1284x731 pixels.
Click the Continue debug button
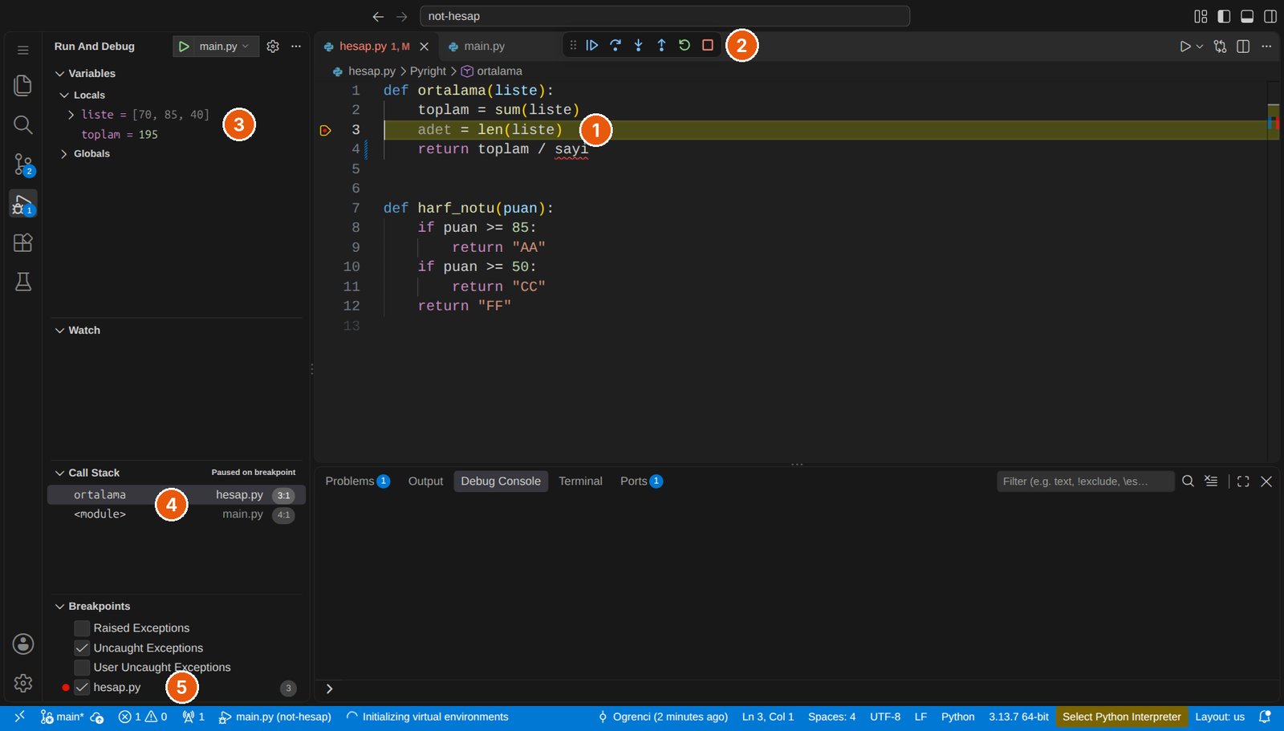pos(592,46)
